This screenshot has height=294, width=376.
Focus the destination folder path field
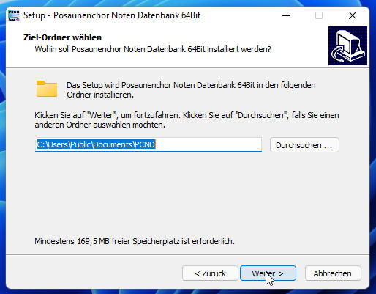coord(148,144)
